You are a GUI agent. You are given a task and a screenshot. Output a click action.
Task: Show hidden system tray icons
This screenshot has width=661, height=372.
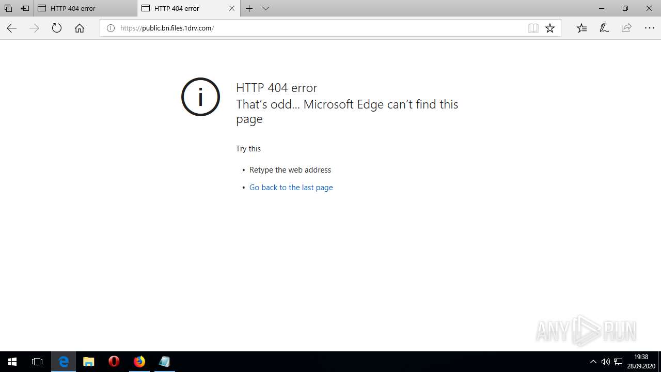coord(593,362)
